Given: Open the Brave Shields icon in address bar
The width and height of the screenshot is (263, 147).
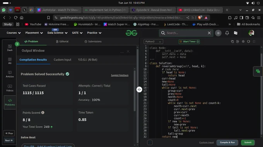Looking at the screenshot, I should (x=200, y=18).
